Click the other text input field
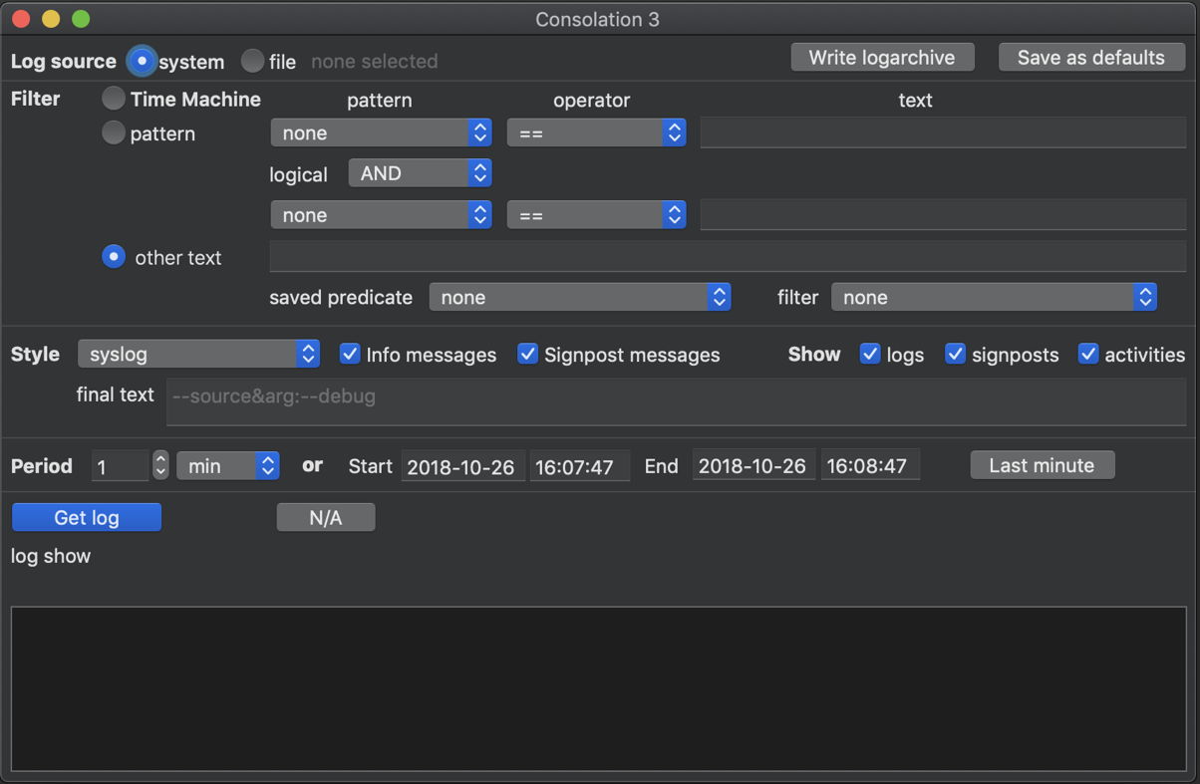1200x784 pixels. click(728, 257)
